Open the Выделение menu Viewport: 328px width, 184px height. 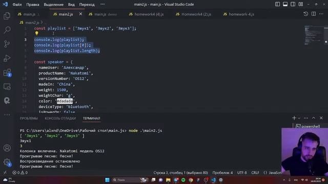pyautogui.click(x=53, y=5)
